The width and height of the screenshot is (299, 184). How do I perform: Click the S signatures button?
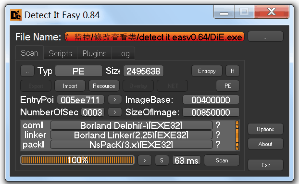(162, 160)
